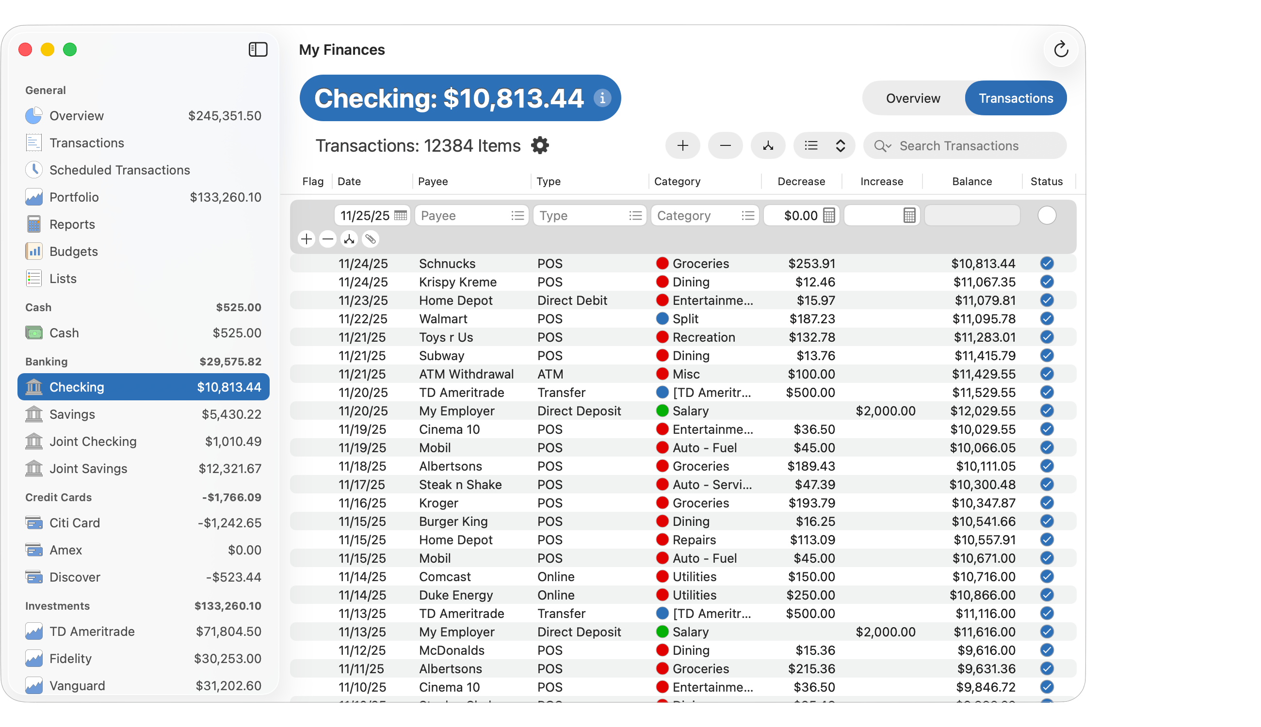The width and height of the screenshot is (1261, 727).
Task: Open the Payee selection list
Action: [518, 215]
